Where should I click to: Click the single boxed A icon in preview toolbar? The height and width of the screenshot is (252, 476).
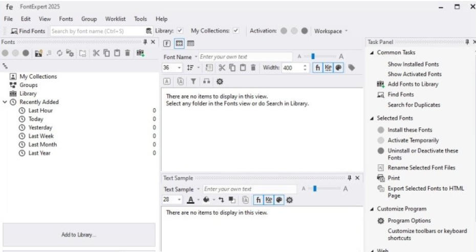(x=167, y=81)
